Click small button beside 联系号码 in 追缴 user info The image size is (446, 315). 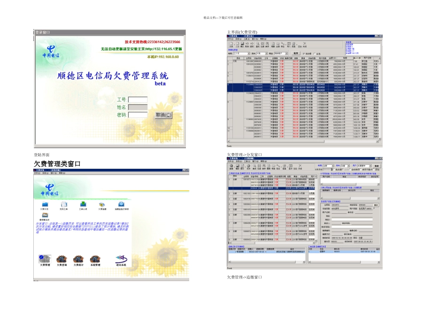pos(376,205)
